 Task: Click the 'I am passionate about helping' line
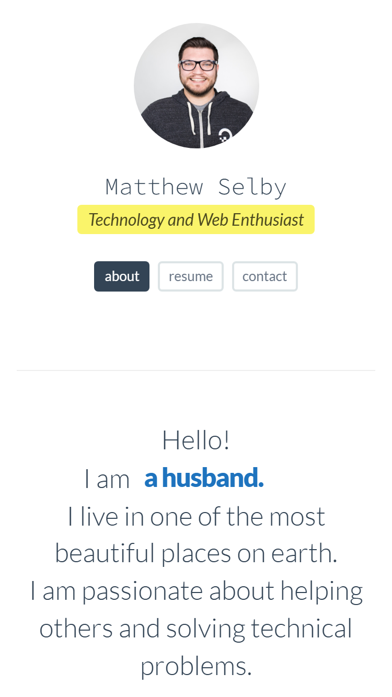[196, 592]
